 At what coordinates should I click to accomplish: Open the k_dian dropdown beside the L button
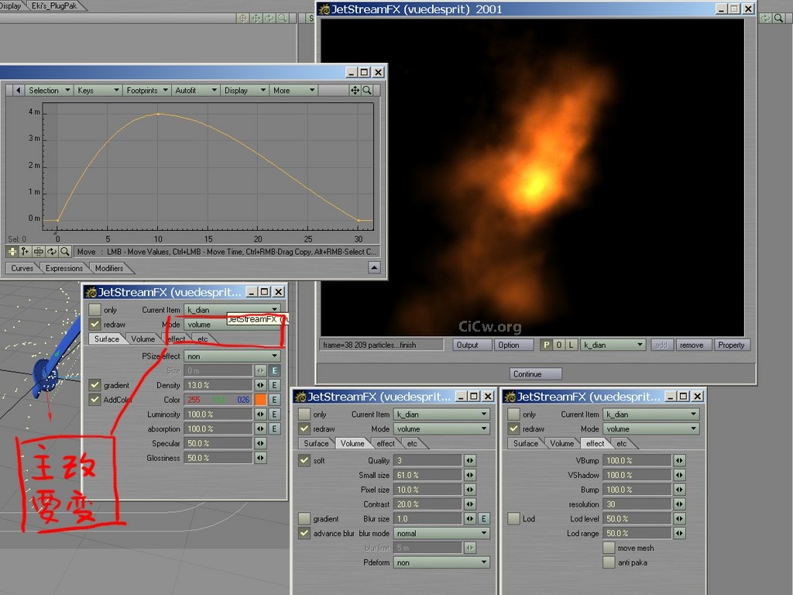point(613,345)
